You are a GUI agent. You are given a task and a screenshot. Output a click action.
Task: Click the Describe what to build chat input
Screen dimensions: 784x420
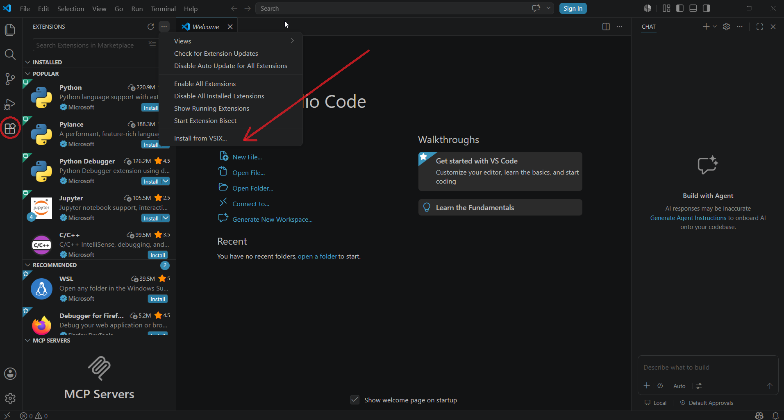click(708, 368)
